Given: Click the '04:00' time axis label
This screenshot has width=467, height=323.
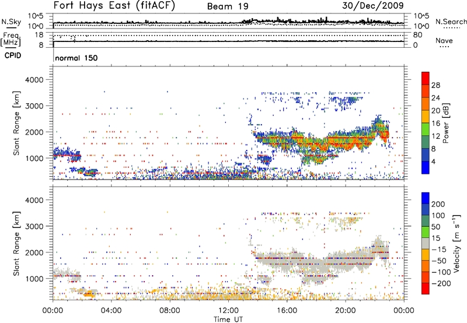Looking at the screenshot, I should pos(111,311).
